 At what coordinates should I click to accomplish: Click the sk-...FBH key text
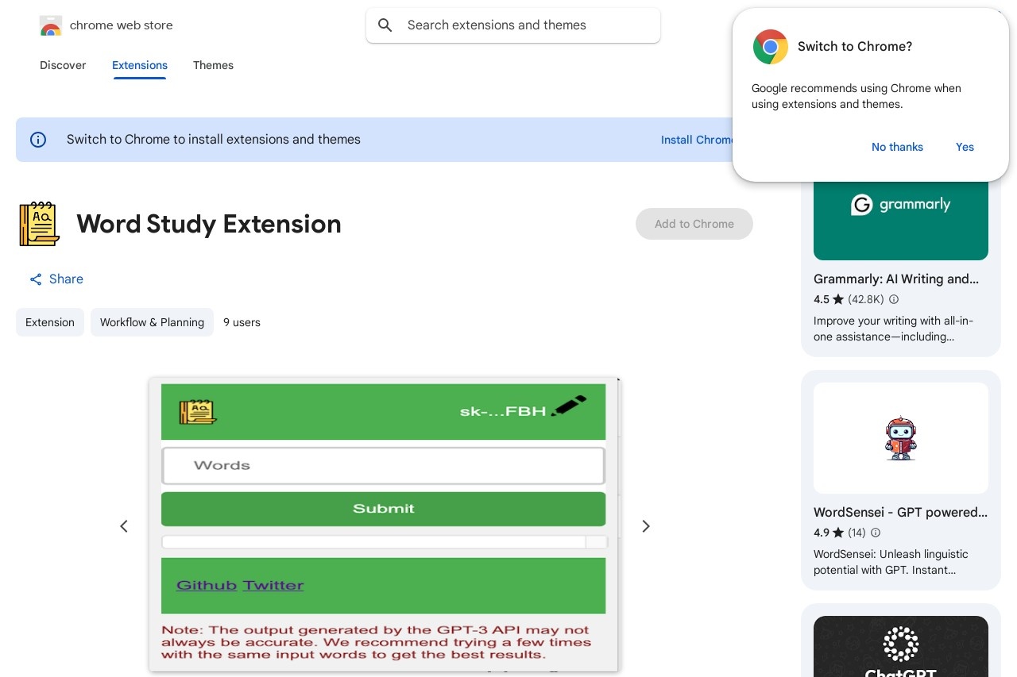click(503, 411)
